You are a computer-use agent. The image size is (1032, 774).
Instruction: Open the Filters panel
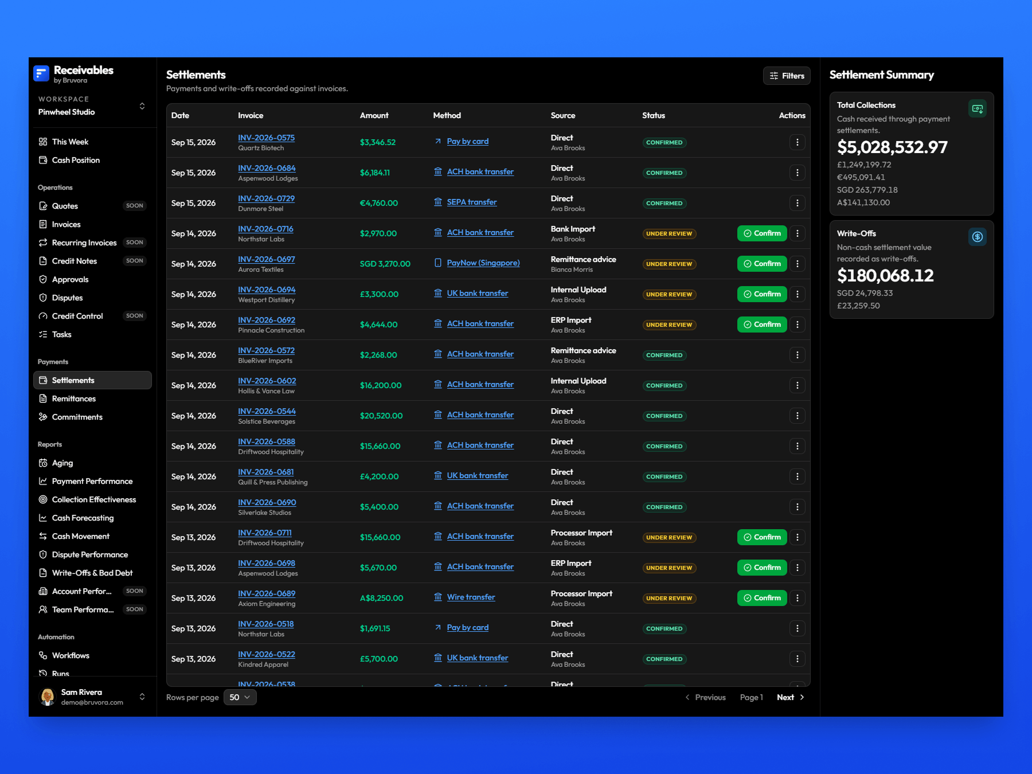click(x=787, y=76)
